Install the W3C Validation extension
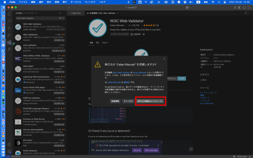Image resolution: width=253 pixels, height=158 pixels. pyautogui.click(x=59, y=40)
